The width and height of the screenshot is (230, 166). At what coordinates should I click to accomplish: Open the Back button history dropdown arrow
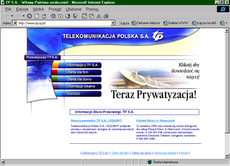click(x=12, y=16)
